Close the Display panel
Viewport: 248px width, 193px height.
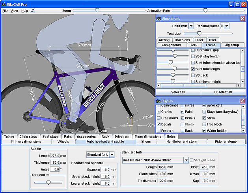pos(242,101)
